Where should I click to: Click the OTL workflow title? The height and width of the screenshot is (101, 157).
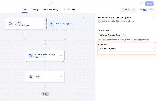51,4
